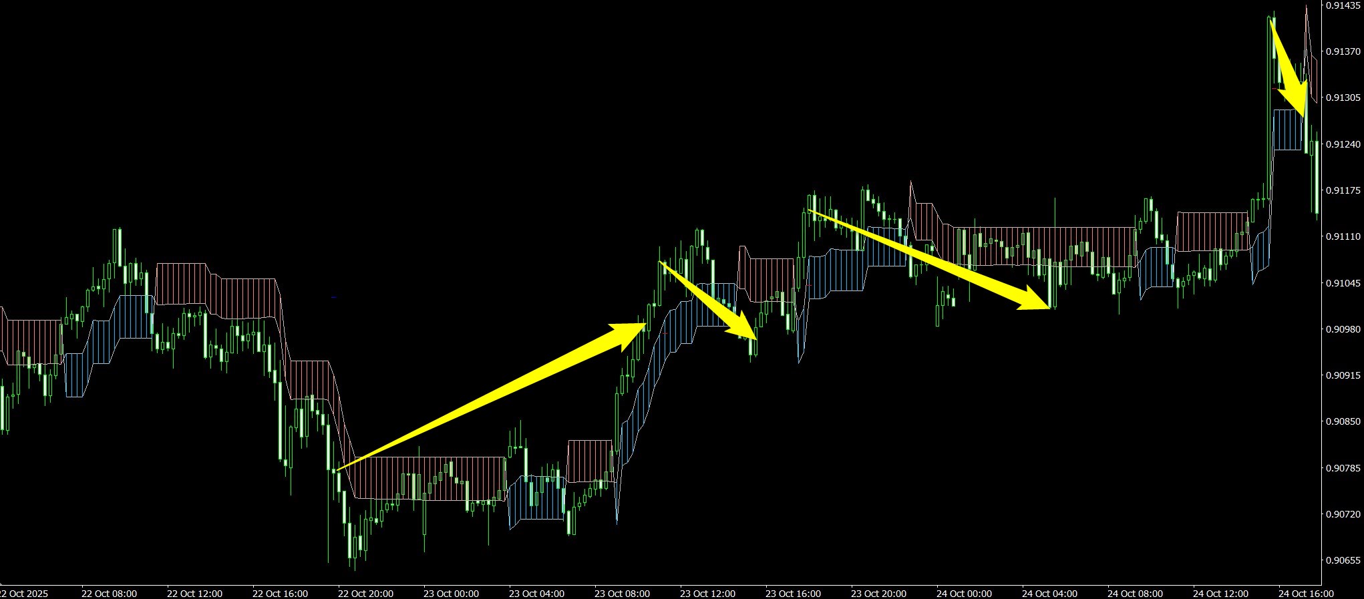Click the 0.90655 price level label

point(1343,560)
